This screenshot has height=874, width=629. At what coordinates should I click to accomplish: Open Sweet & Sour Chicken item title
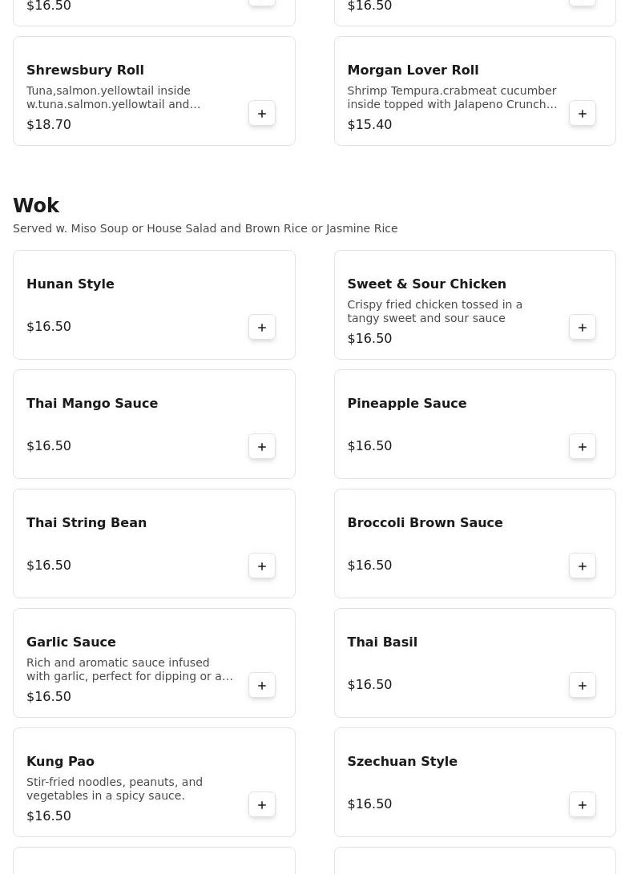426,284
